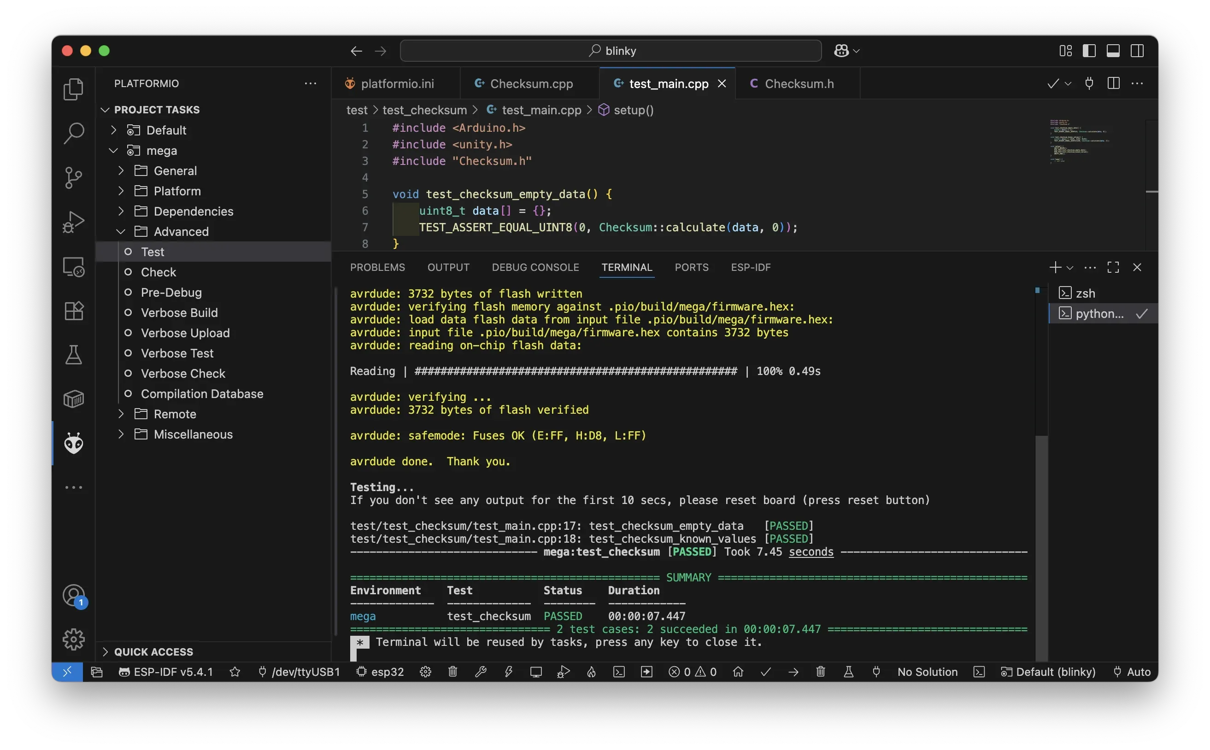Switch to the Checksum.cpp editor tab
Image resolution: width=1210 pixels, height=750 pixels.
pos(530,84)
